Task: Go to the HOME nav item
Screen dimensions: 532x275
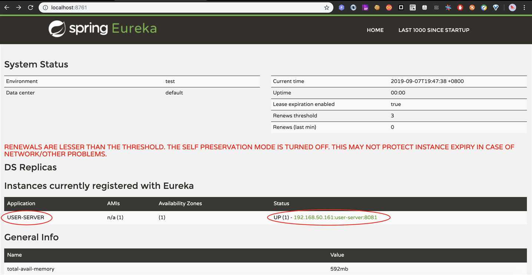Action: (x=375, y=30)
